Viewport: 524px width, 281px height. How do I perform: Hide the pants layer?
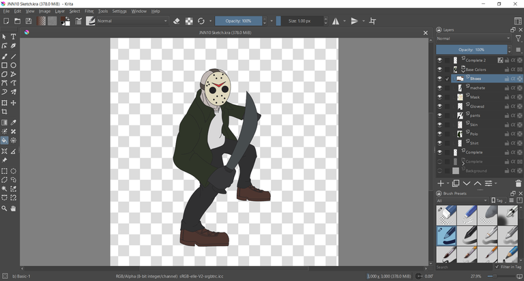pos(439,115)
